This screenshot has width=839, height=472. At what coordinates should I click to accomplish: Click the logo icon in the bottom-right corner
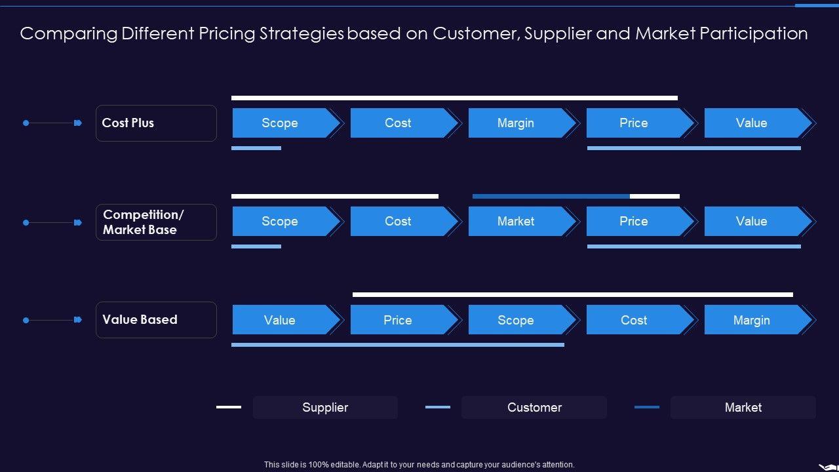pos(828,466)
